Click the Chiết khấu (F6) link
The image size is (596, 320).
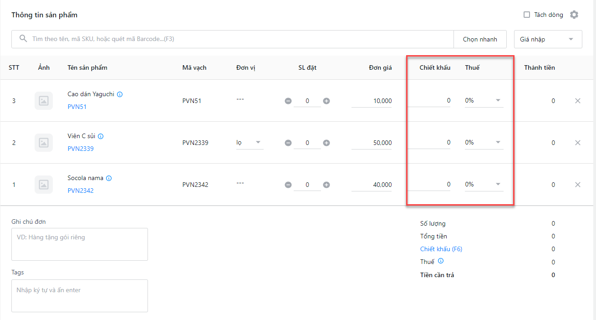click(x=441, y=249)
